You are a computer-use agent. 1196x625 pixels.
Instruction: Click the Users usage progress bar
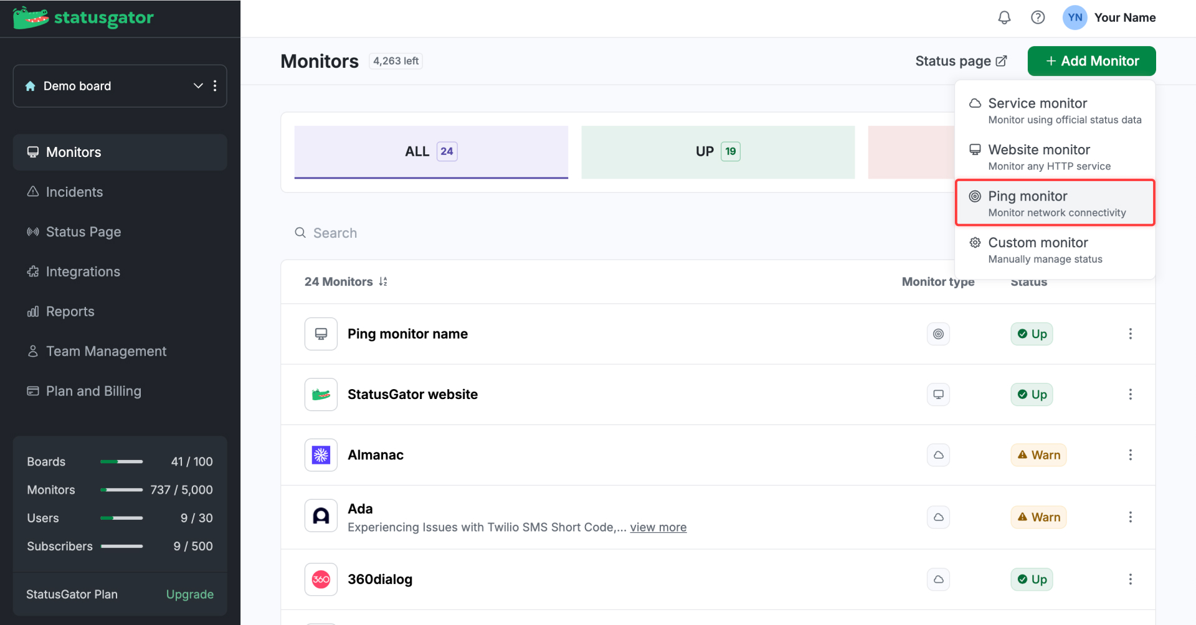[x=121, y=519]
